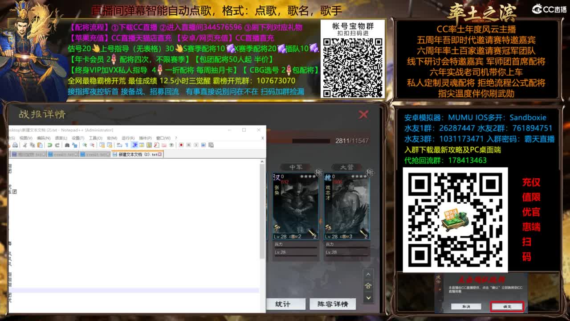570x321 pixels.
Task: Toggle the Function List toolbar icon
Action: pyautogui.click(x=157, y=145)
